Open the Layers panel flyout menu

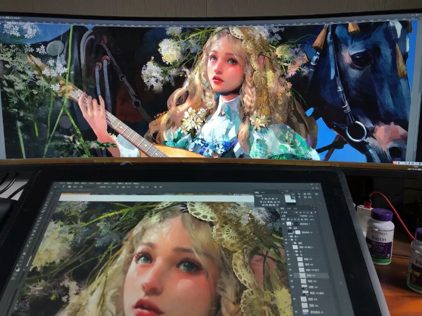(x=314, y=209)
